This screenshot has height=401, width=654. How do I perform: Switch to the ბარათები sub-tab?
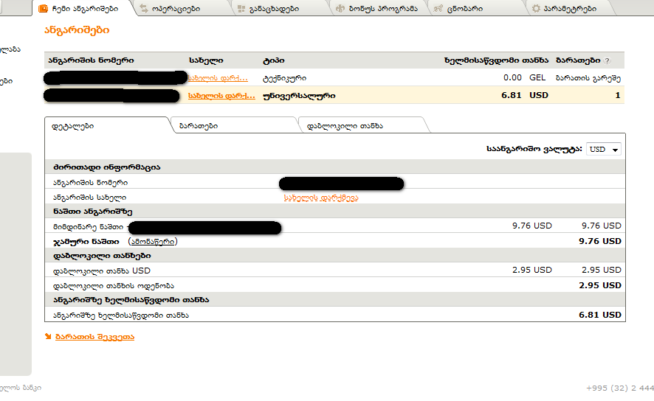point(199,126)
